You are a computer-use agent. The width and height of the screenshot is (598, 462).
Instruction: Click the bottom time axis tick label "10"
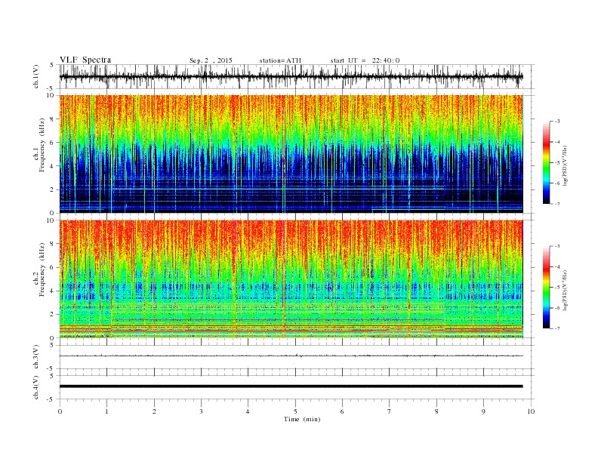click(x=531, y=411)
